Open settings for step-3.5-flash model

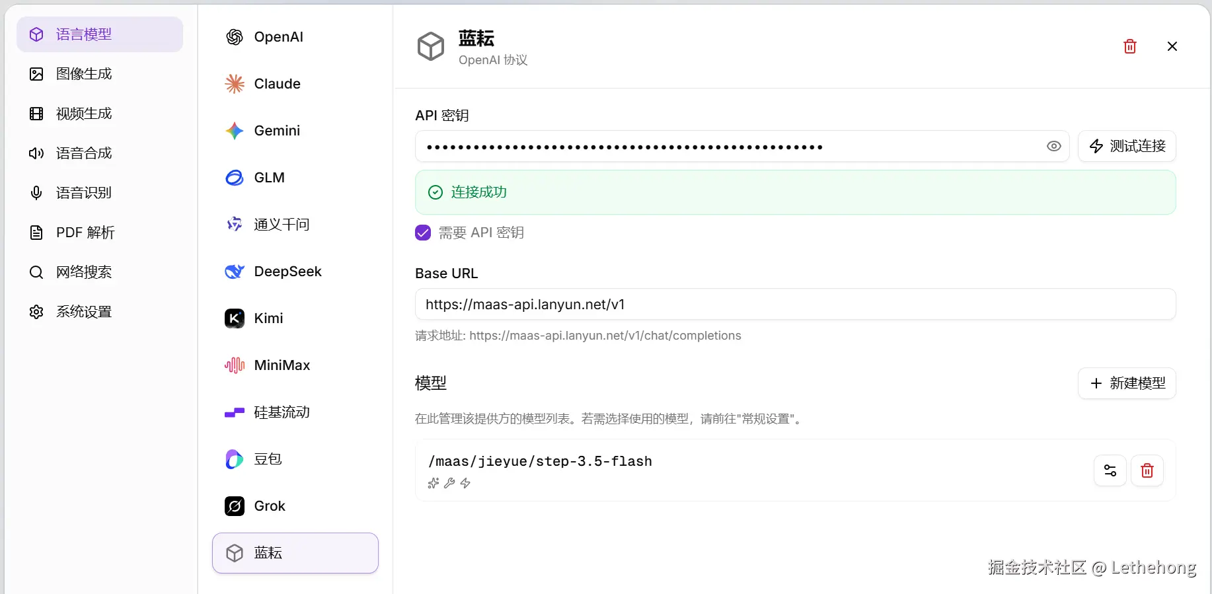click(x=1110, y=470)
